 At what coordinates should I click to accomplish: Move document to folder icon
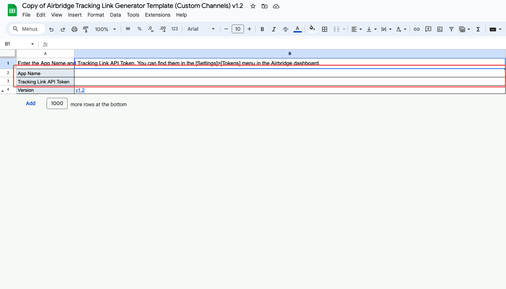click(x=265, y=6)
